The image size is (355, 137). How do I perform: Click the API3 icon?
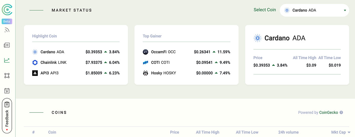pyautogui.click(x=35, y=73)
